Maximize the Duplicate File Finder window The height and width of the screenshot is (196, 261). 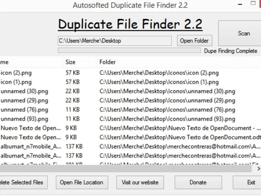(x=253, y=3)
